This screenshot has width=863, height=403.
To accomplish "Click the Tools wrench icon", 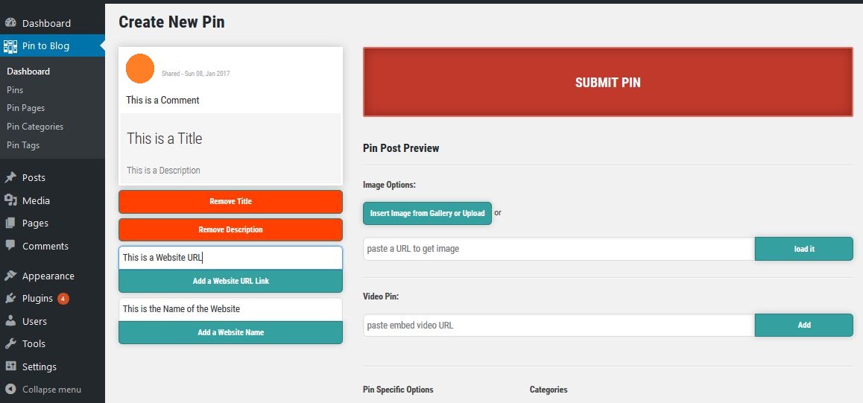I will click(10, 343).
